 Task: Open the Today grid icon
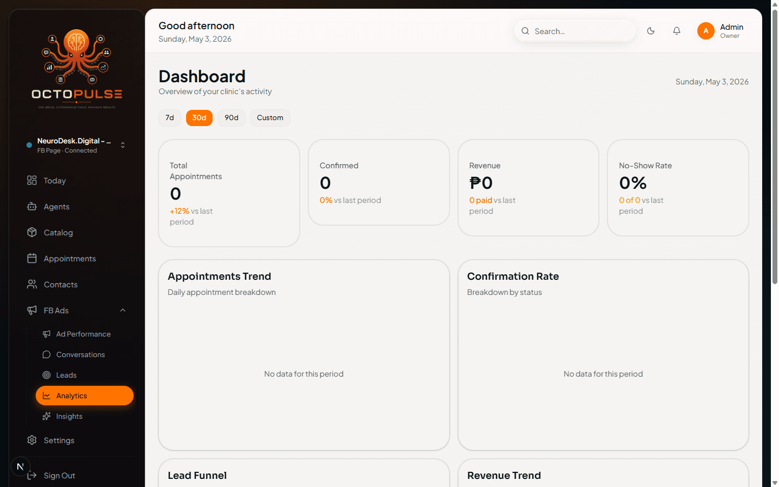coord(32,180)
